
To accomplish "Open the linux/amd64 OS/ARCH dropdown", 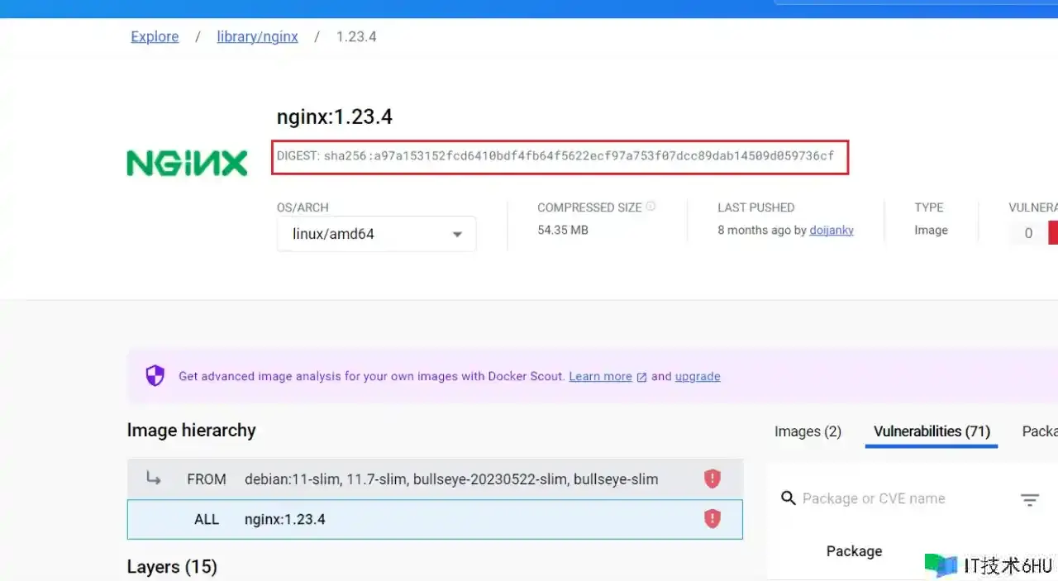I will [376, 234].
